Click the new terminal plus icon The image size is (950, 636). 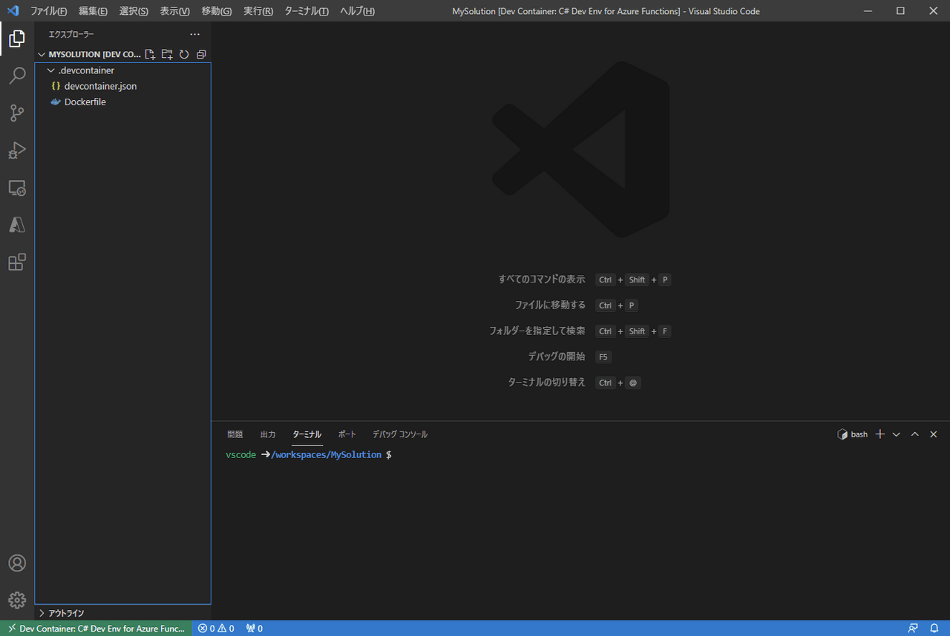click(x=880, y=434)
